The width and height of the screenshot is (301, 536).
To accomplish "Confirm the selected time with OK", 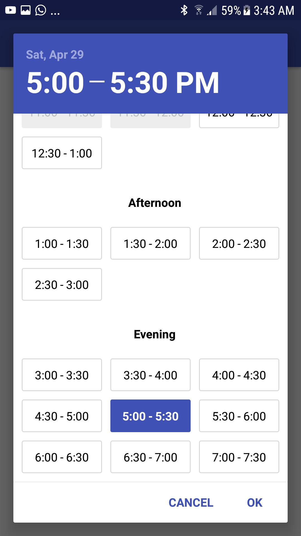I will (254, 503).
